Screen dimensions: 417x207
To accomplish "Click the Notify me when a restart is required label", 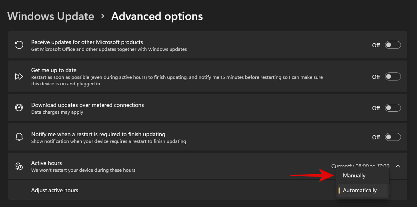I will [x=98, y=134].
